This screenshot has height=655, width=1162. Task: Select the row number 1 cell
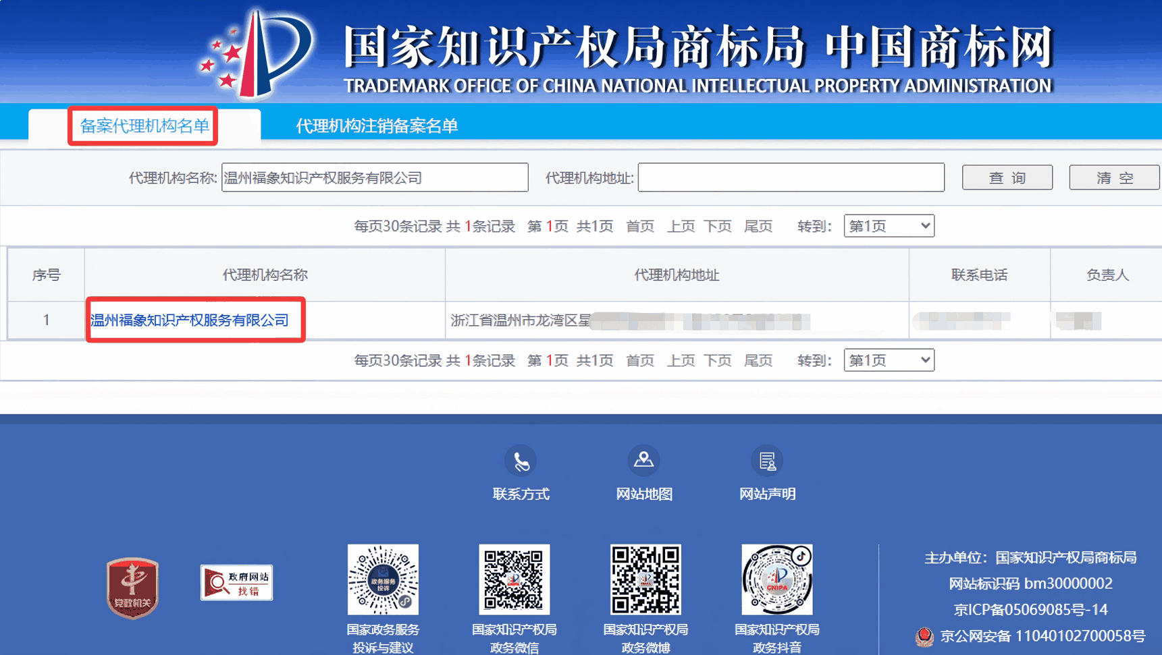coord(47,320)
